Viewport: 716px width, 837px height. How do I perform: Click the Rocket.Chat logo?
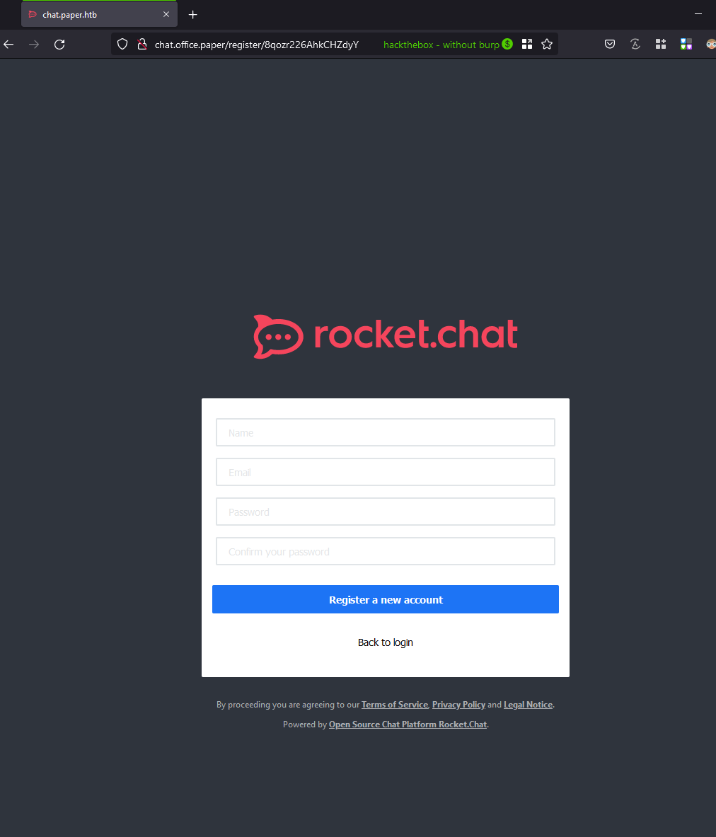click(x=386, y=336)
